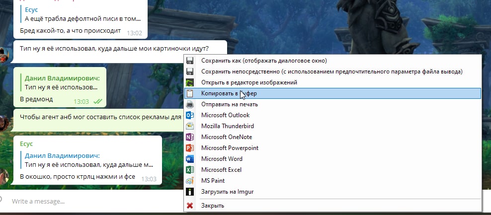Select Открыть в редакторе изображений
Image resolution: width=491 pixels, height=215 pixels.
tap(332, 82)
